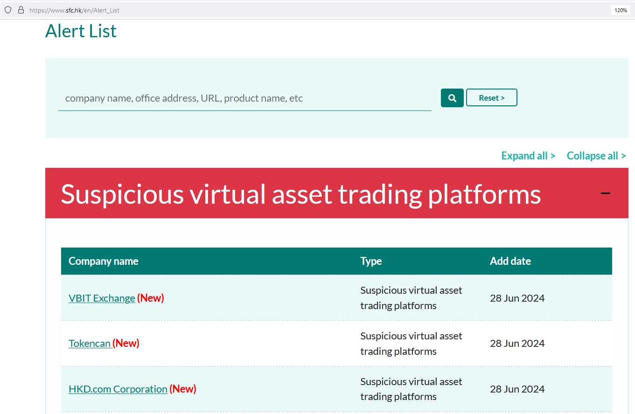Open the VBIT Exchange link
Image resolution: width=635 pixels, height=414 pixels.
pos(102,298)
